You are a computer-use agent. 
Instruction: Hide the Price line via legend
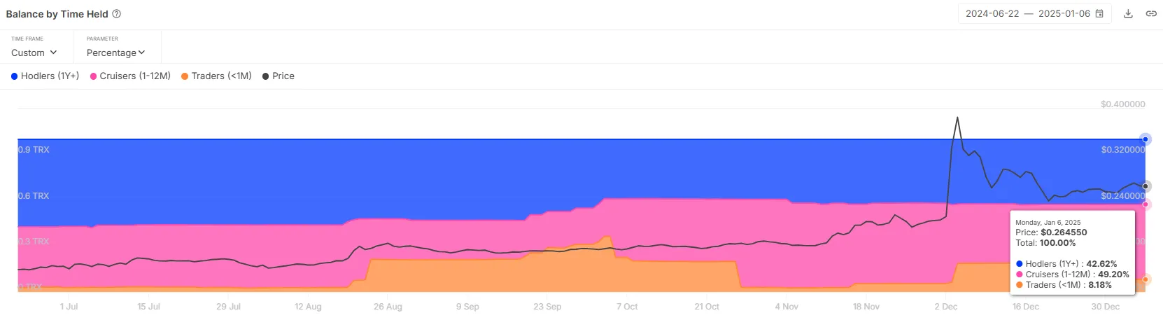[279, 76]
